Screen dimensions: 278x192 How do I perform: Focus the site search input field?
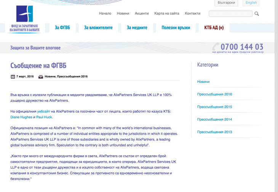(230, 14)
